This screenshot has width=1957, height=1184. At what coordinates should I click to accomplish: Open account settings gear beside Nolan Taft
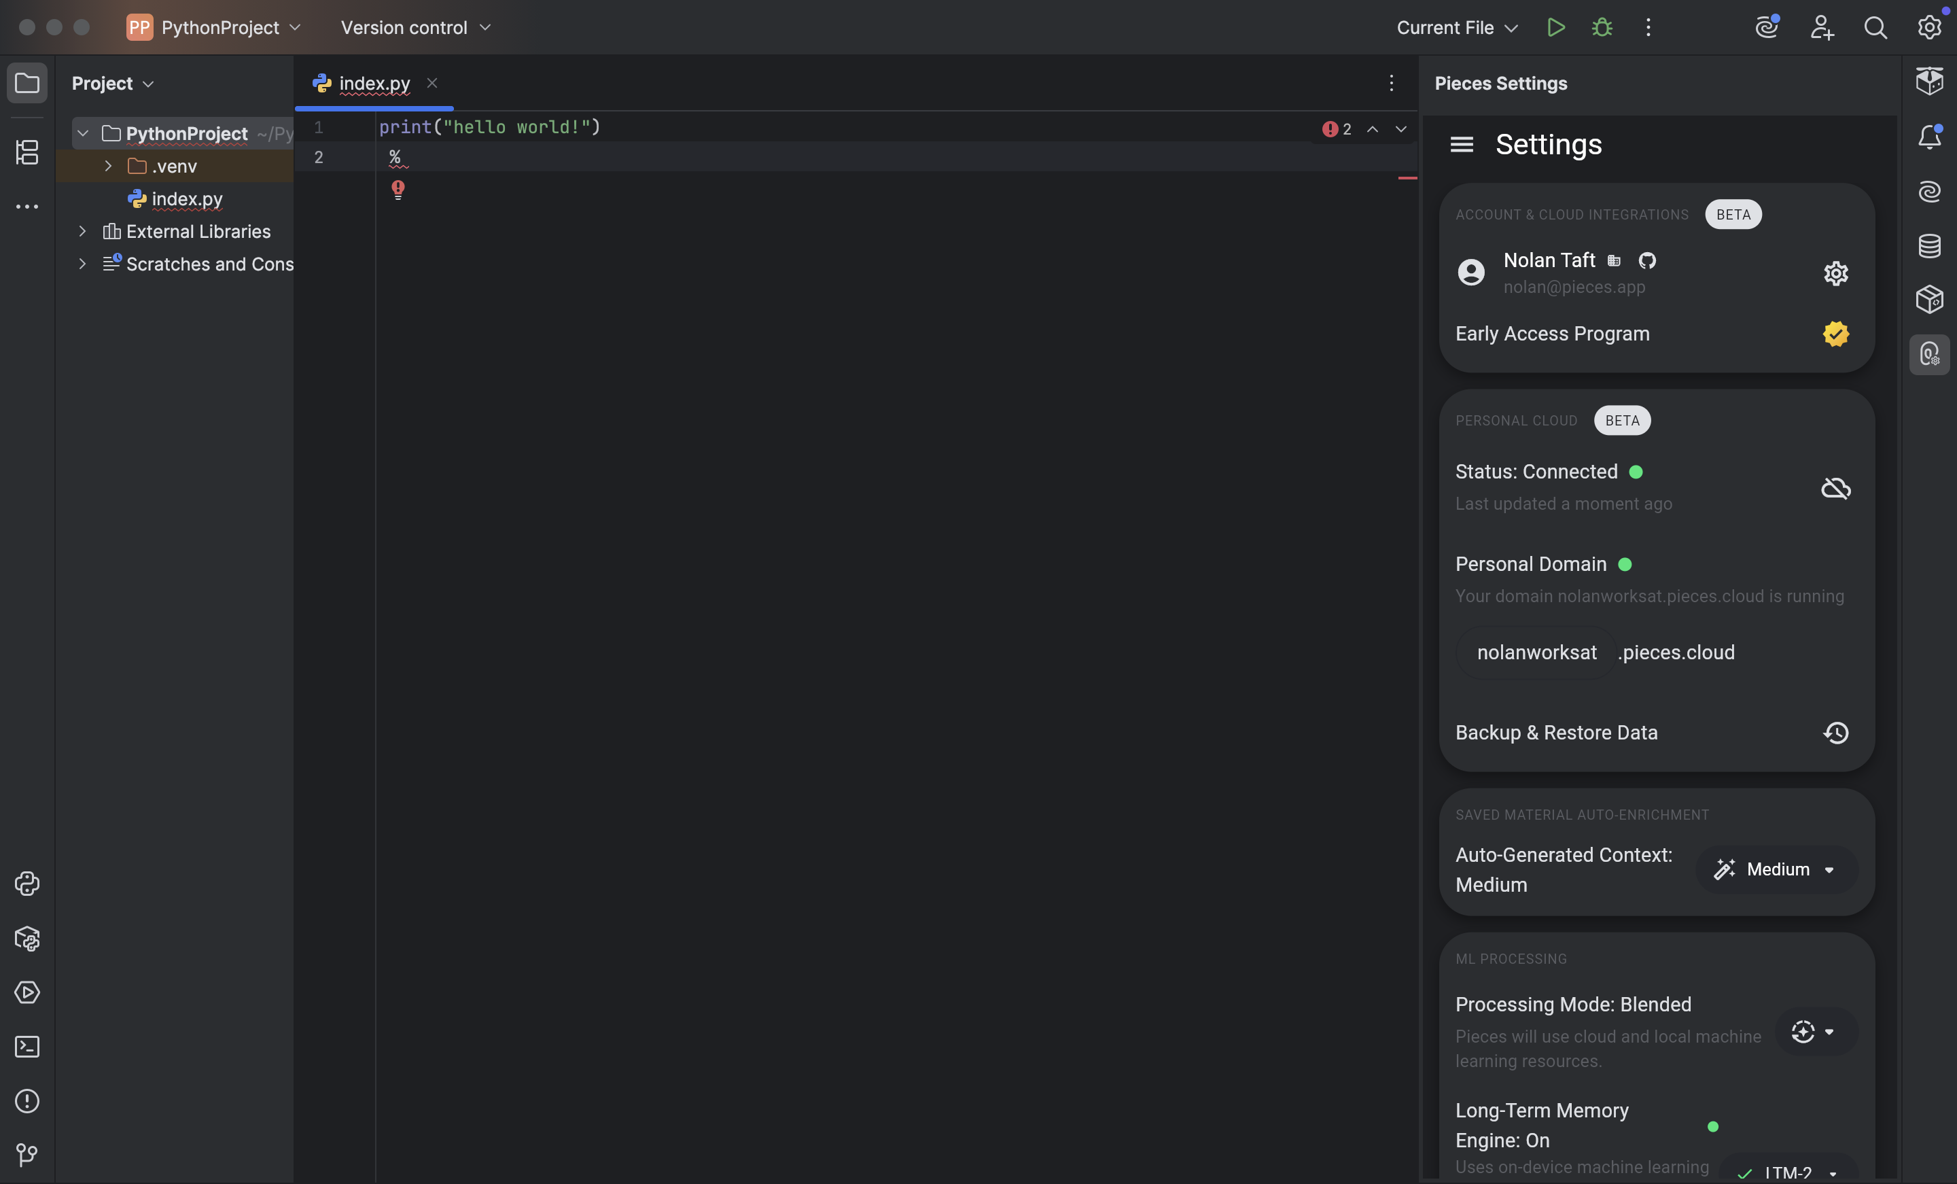click(1835, 273)
